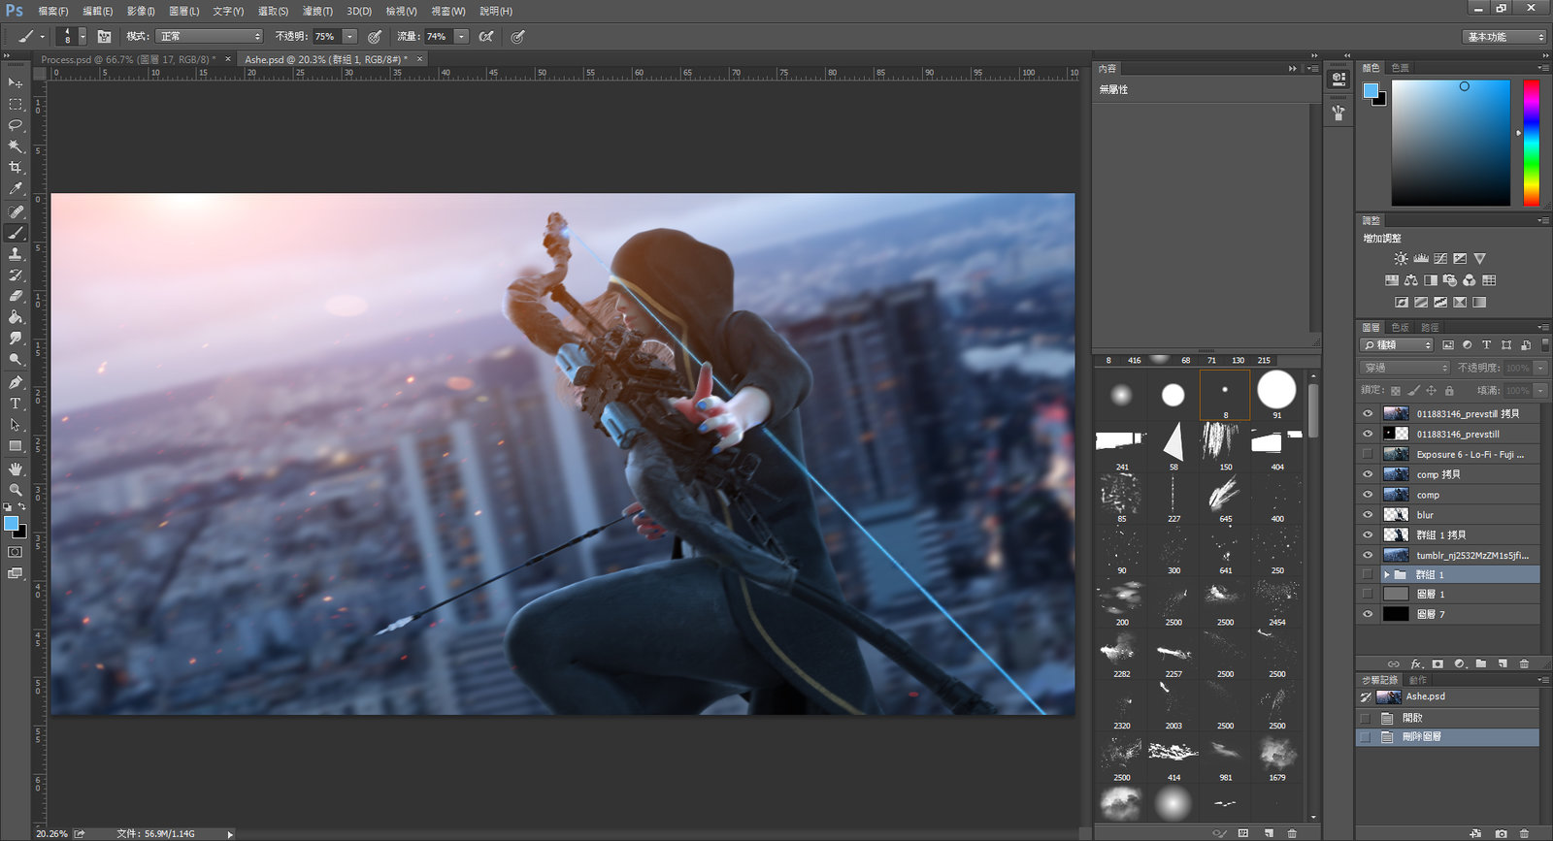Select the Path Selection tool
Viewport: 1553px width, 841px height.
pos(16,425)
